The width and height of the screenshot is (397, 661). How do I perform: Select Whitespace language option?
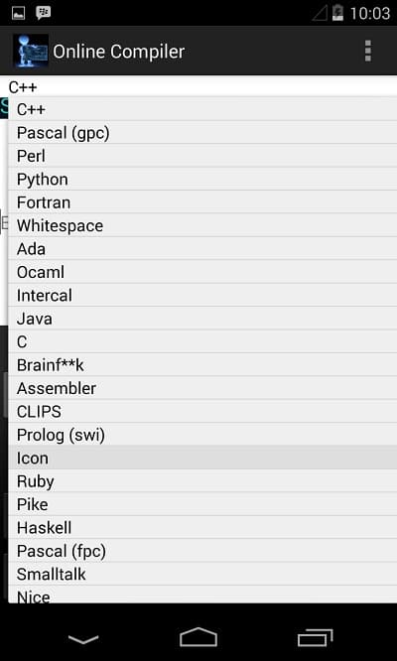pos(202,225)
